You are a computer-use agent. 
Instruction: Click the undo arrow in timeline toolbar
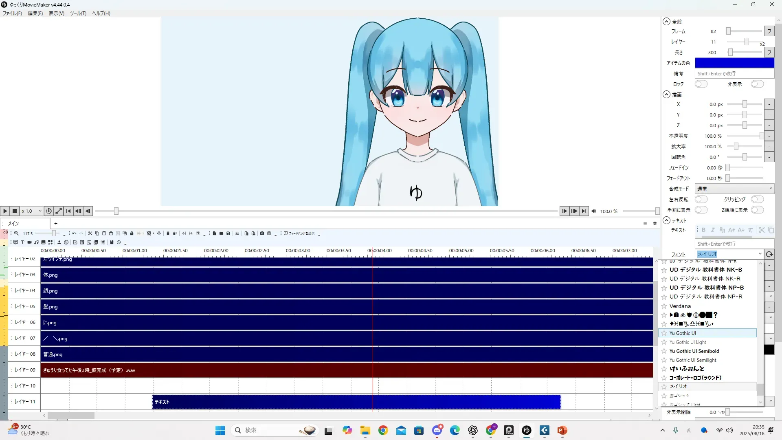tap(74, 233)
